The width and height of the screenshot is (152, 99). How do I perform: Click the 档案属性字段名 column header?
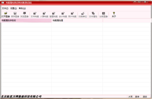[x=26, y=21]
